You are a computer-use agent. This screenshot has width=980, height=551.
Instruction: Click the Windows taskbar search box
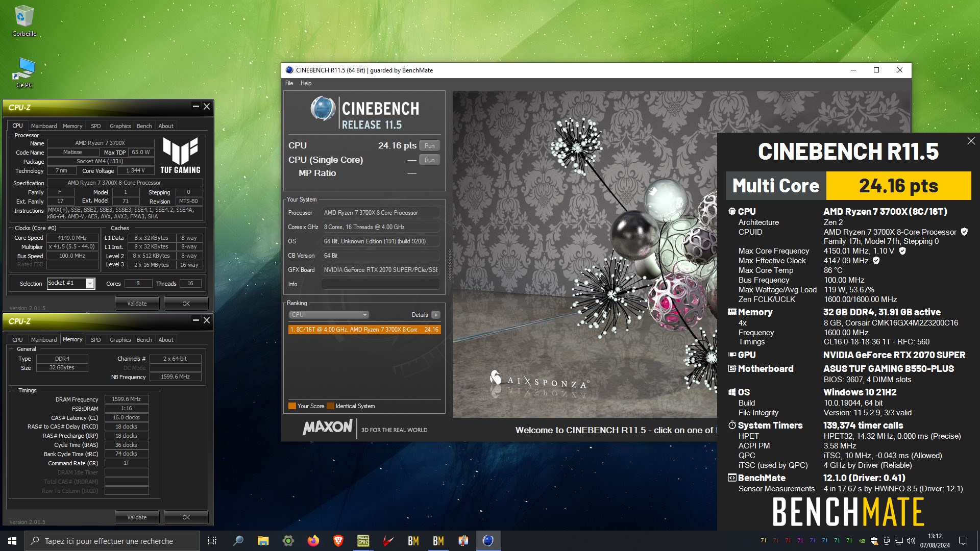click(x=112, y=541)
